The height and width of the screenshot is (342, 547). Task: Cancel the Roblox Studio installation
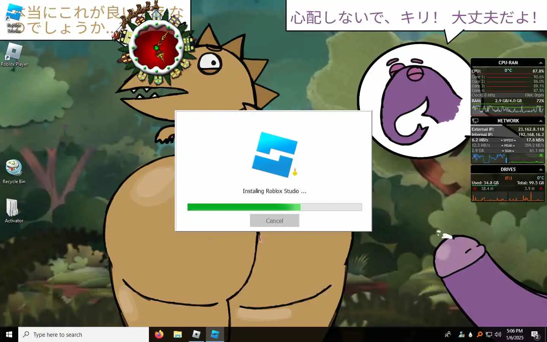click(x=274, y=220)
